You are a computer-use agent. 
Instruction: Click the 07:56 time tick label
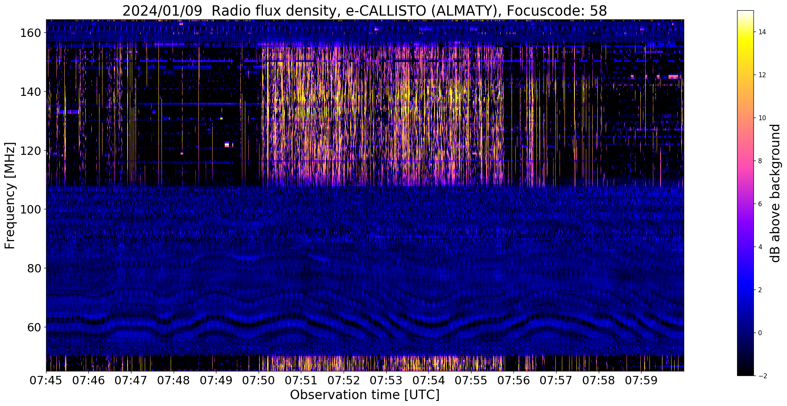click(514, 380)
